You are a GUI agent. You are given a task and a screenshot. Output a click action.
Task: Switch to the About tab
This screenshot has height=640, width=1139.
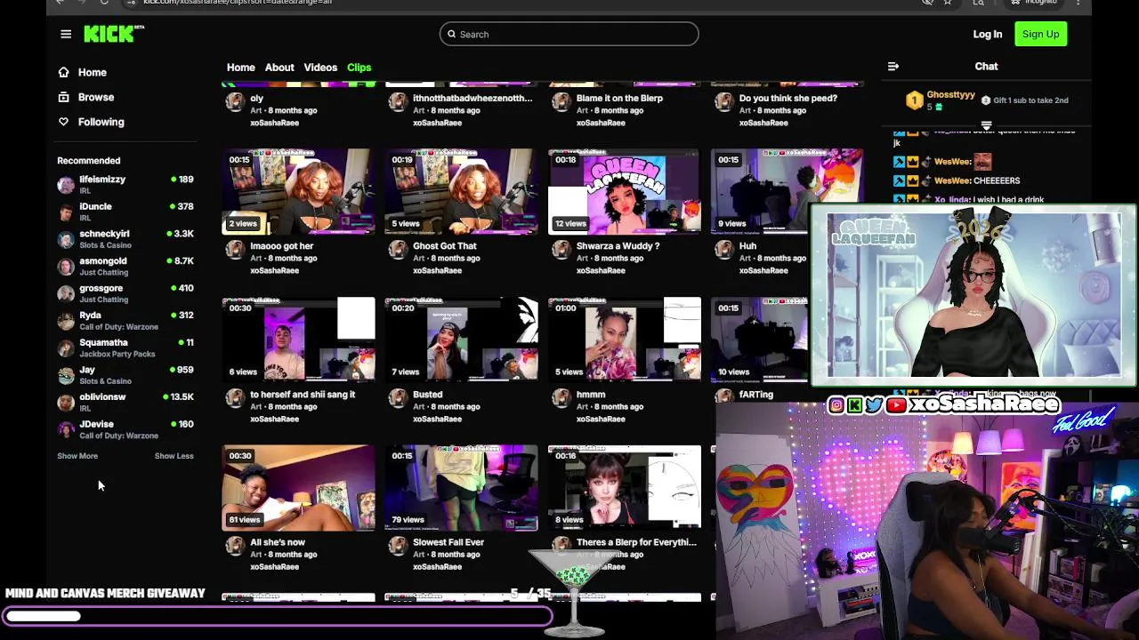click(x=279, y=68)
